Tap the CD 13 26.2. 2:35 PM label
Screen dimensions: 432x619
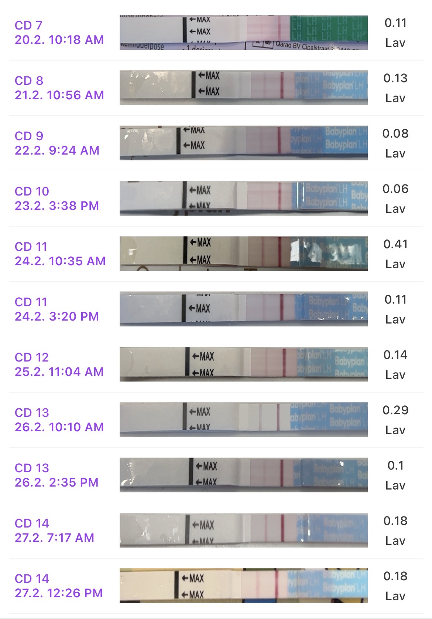click(56, 475)
